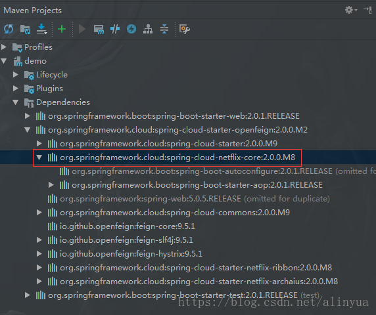
Task: Click the Maven Projects panel title
Action: pyautogui.click(x=33, y=10)
